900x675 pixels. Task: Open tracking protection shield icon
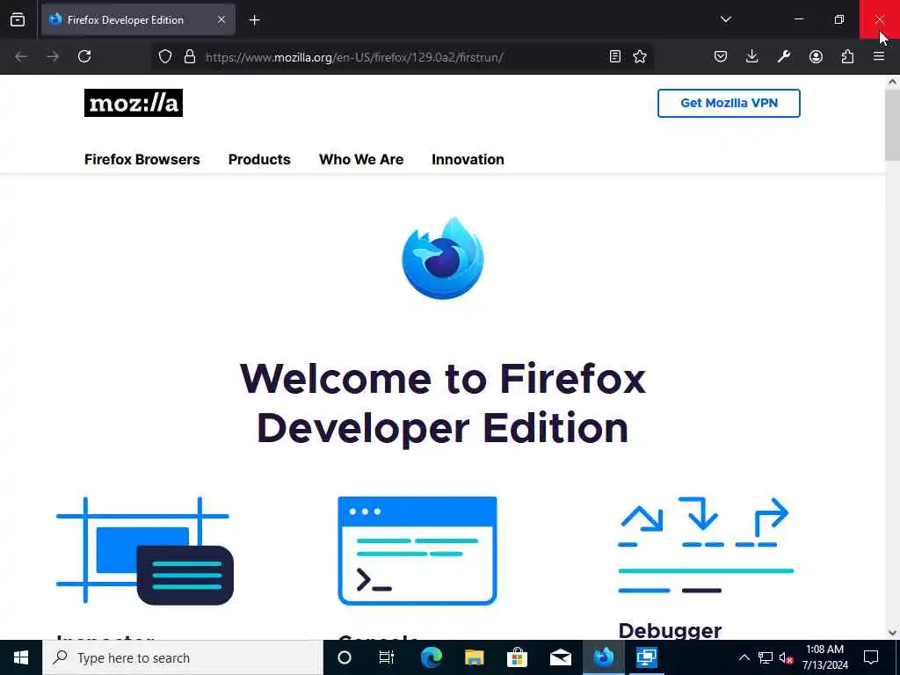pos(165,56)
